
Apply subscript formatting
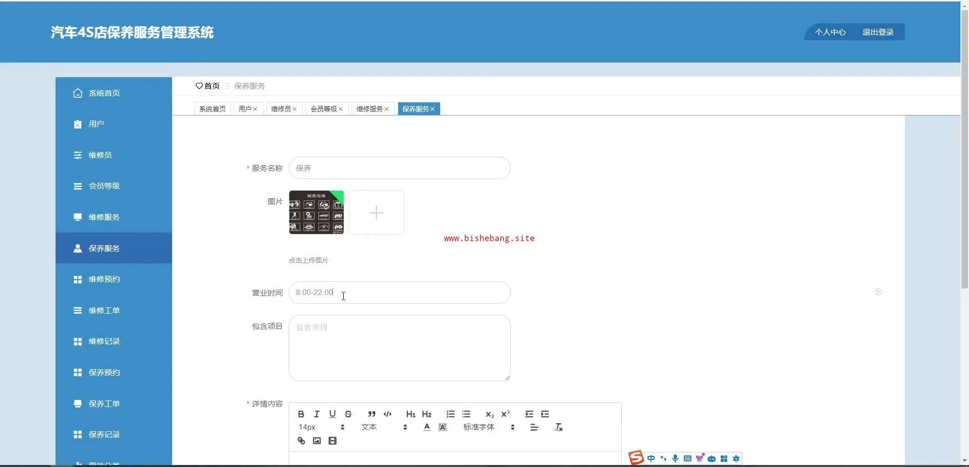point(490,414)
